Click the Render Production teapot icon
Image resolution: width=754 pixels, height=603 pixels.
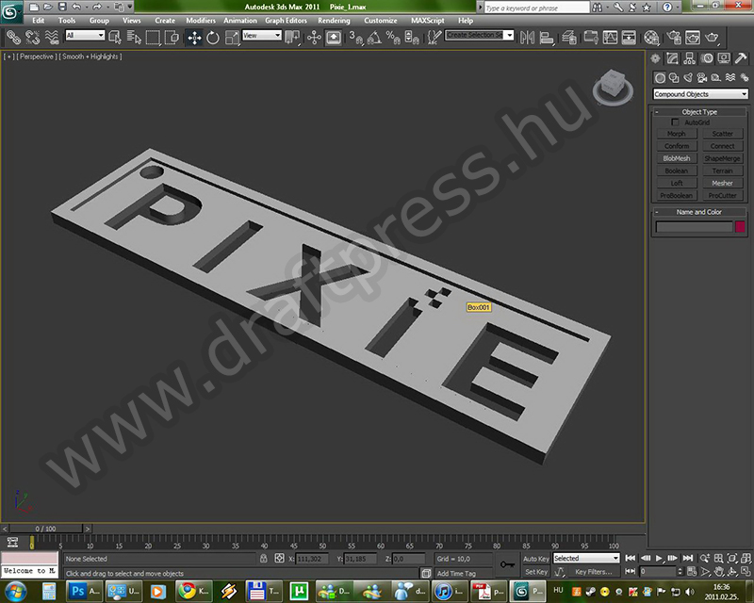(712, 38)
